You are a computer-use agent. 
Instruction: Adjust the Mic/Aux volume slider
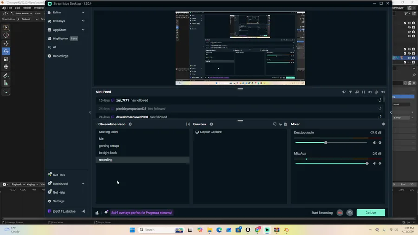332,163
